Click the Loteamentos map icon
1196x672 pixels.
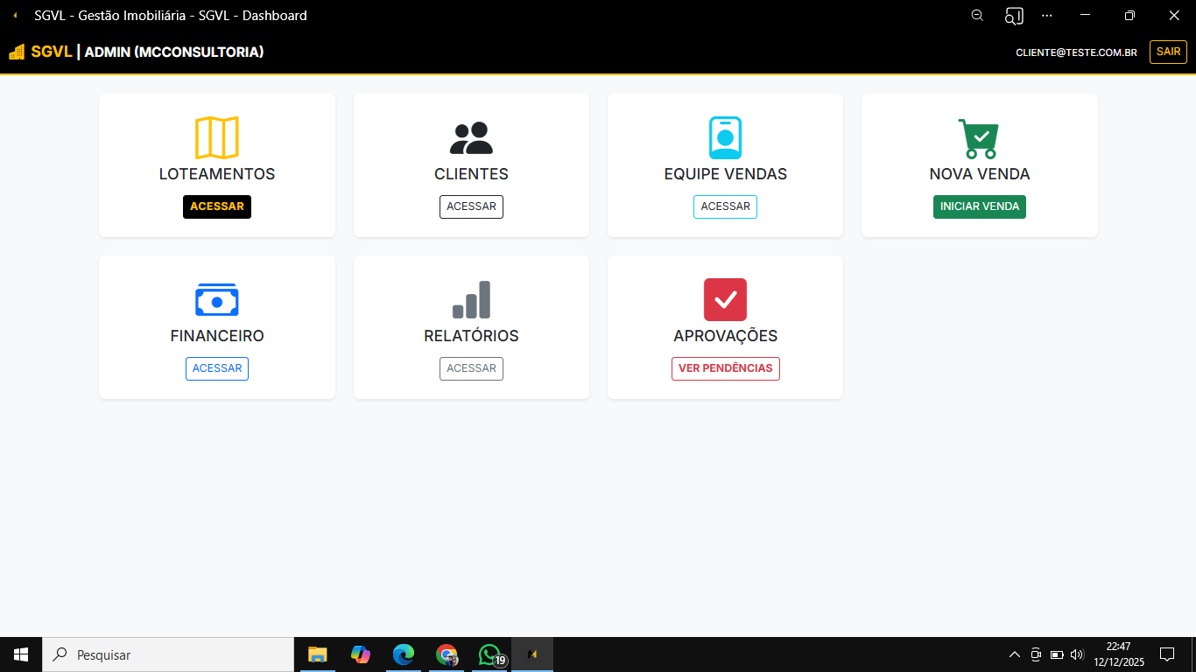(x=217, y=136)
